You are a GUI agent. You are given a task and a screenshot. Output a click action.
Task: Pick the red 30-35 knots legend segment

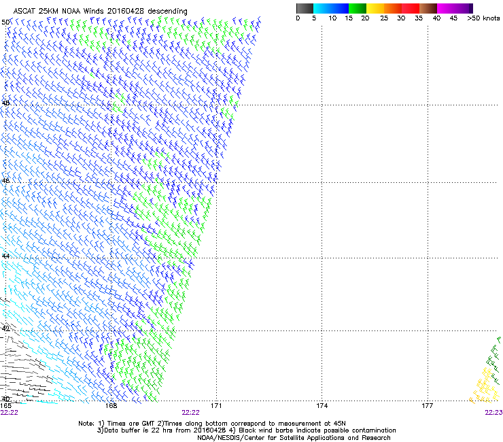coord(411,8)
